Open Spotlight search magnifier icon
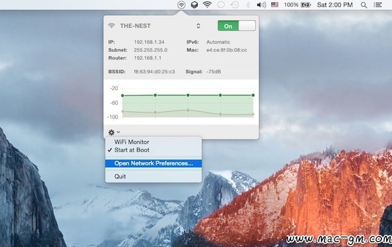 364,5
